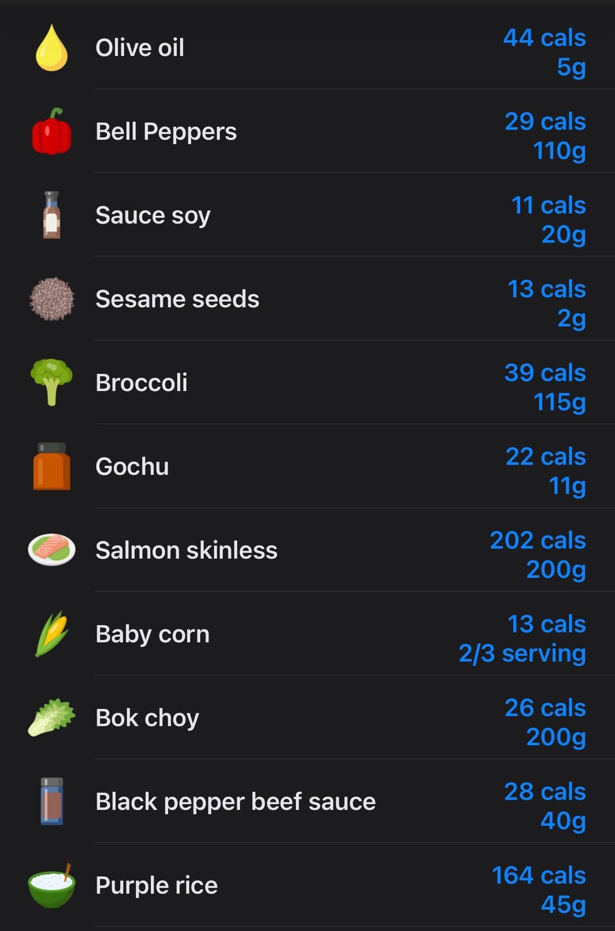Select the Black pepper beef sauce jar icon
This screenshot has width=615, height=931.
52,801
